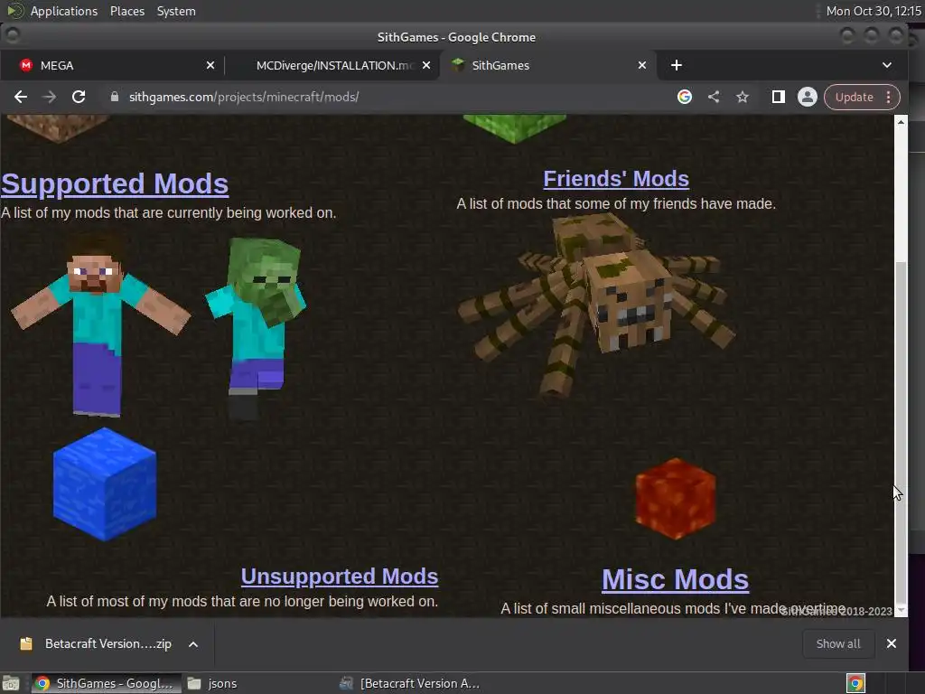
Task: Click the page scrollbar up arrow
Action: pos(901,122)
